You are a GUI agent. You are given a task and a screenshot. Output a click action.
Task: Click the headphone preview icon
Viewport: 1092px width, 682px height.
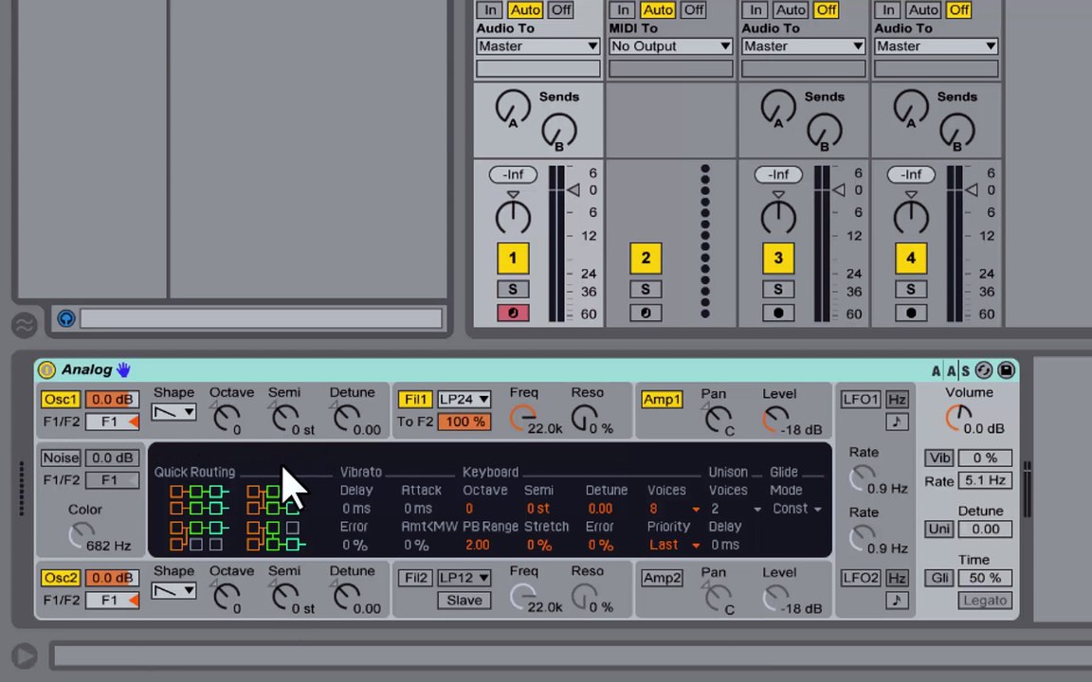[66, 318]
